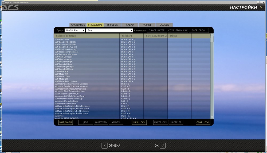
Task: Click the RAlt + [ keyboard cell
Action: point(132,101)
